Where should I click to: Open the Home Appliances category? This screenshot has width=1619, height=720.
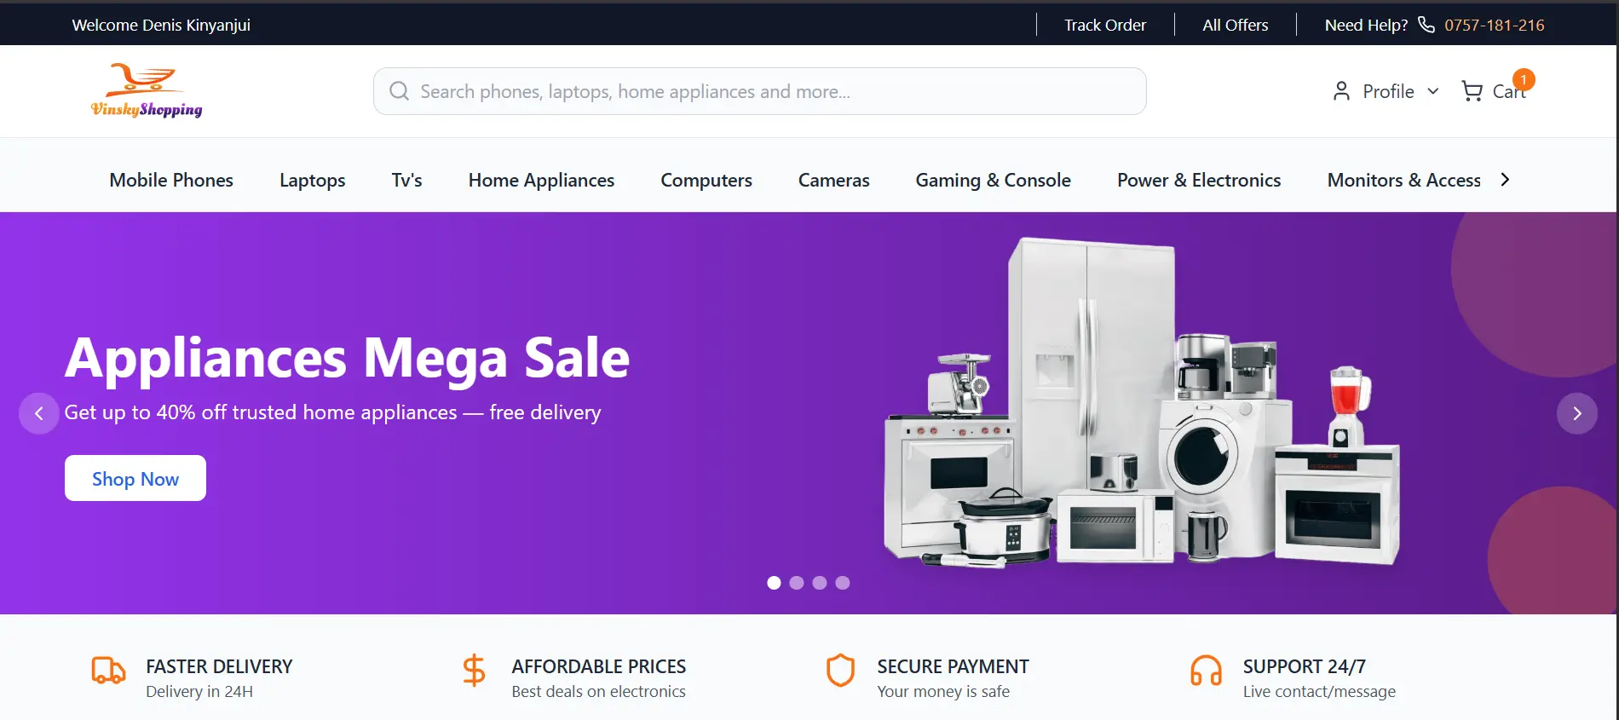[x=541, y=180]
